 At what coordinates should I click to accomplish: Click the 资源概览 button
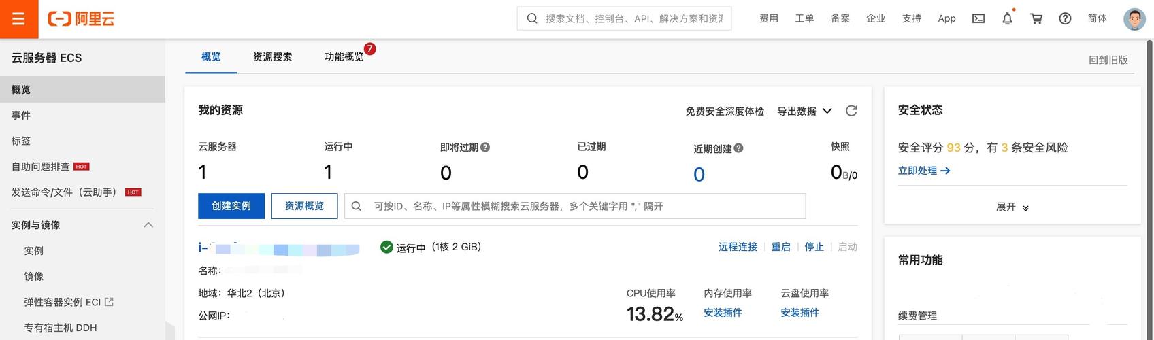point(304,205)
